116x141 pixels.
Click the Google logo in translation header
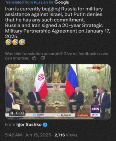coord(62,2)
